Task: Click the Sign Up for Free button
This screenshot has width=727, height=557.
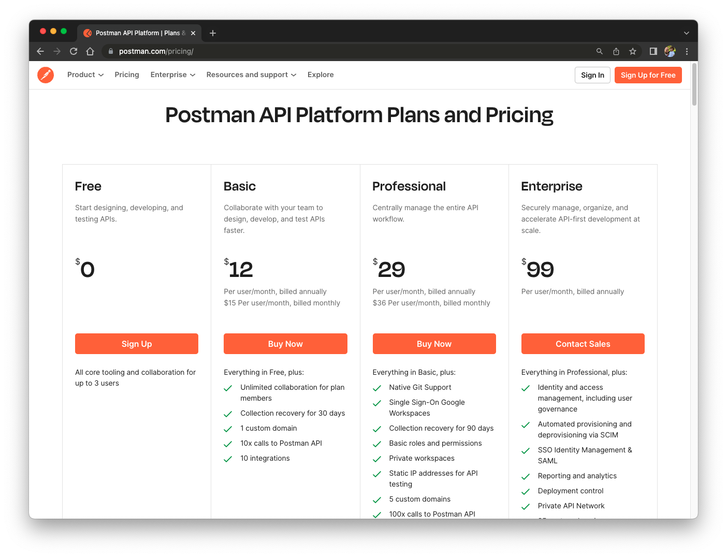Action: (648, 75)
